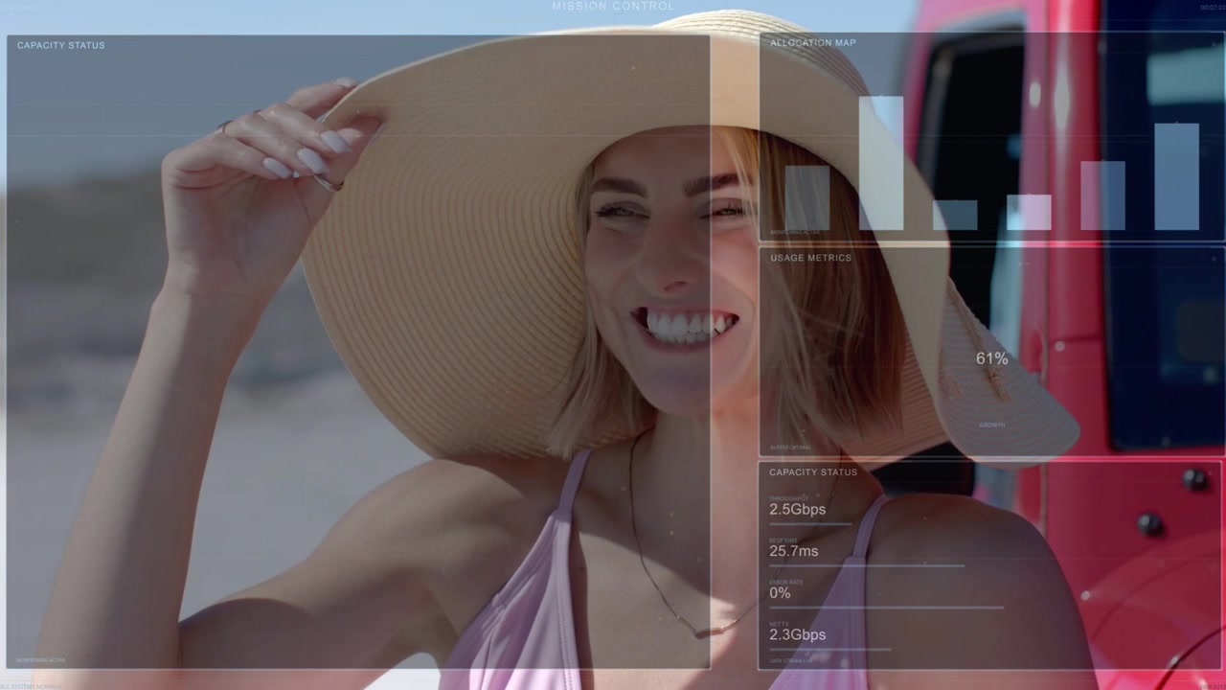Click the 61% growth value
The height and width of the screenshot is (690, 1226).
tap(992, 358)
